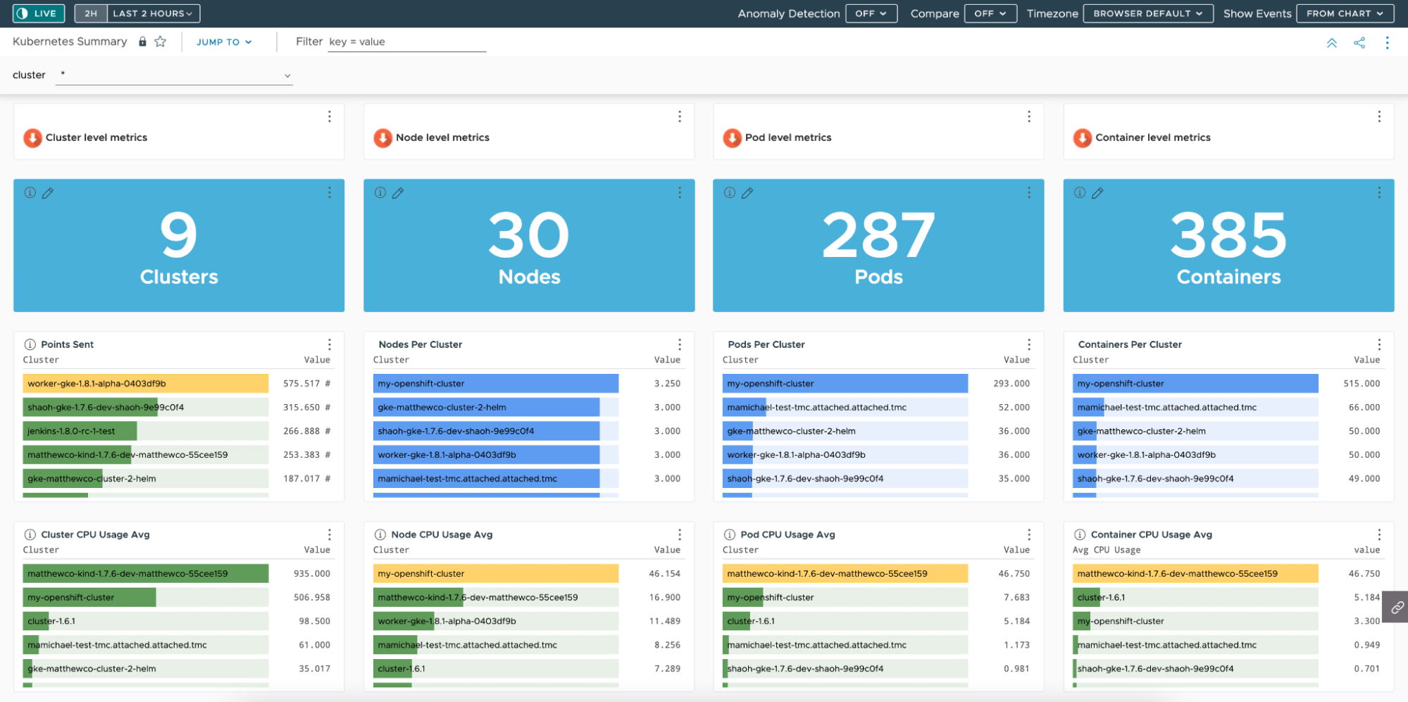Click the 9 Clusters summary tile
The image size is (1408, 702).
pyautogui.click(x=179, y=245)
